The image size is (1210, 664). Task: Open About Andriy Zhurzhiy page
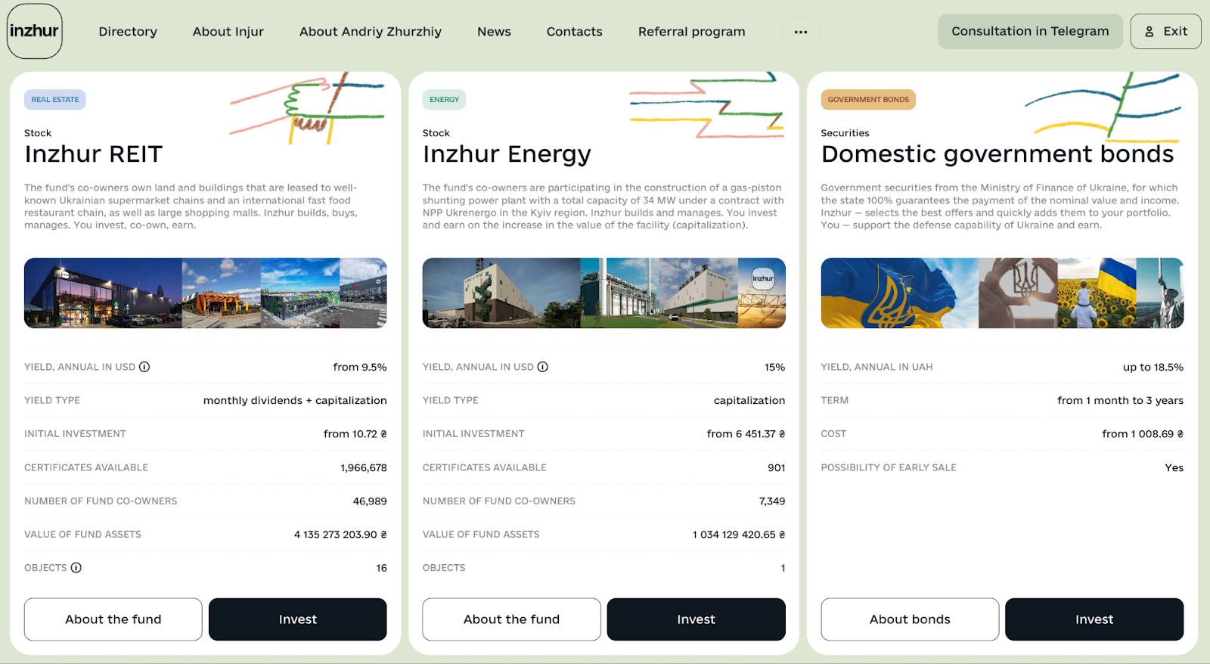pyautogui.click(x=371, y=32)
